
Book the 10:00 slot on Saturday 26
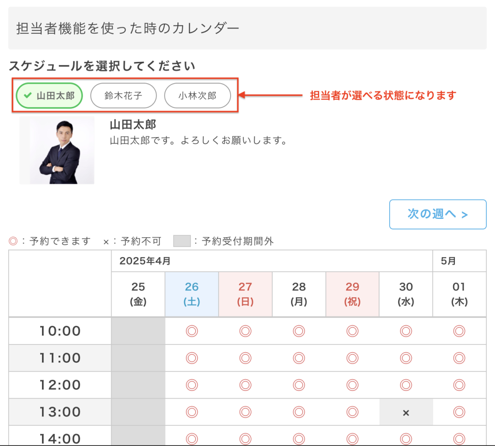coord(192,331)
